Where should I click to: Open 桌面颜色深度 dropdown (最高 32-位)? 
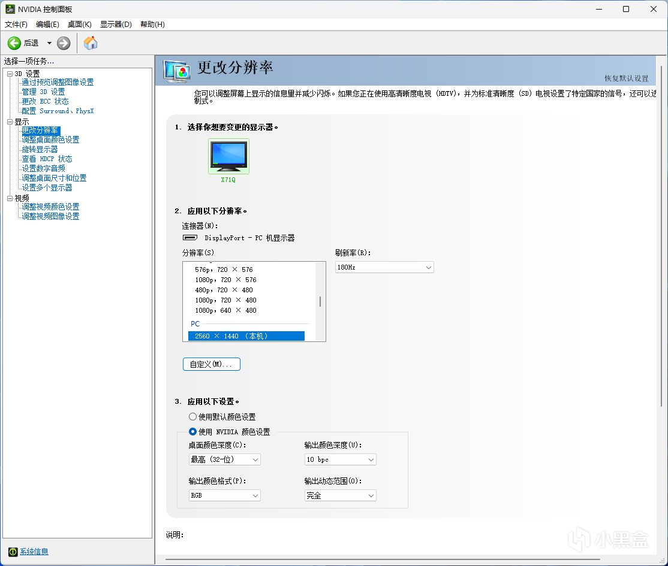[224, 459]
